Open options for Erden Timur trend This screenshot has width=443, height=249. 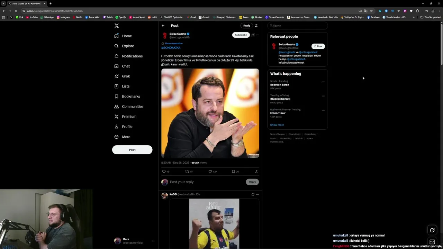coord(323,110)
